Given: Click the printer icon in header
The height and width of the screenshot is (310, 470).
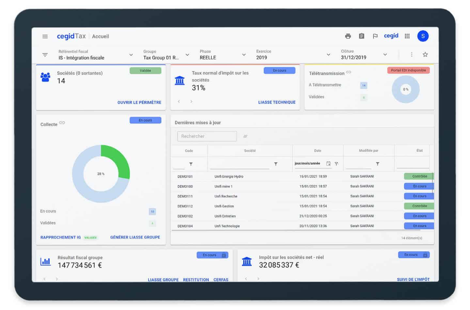Looking at the screenshot, I should [x=348, y=36].
